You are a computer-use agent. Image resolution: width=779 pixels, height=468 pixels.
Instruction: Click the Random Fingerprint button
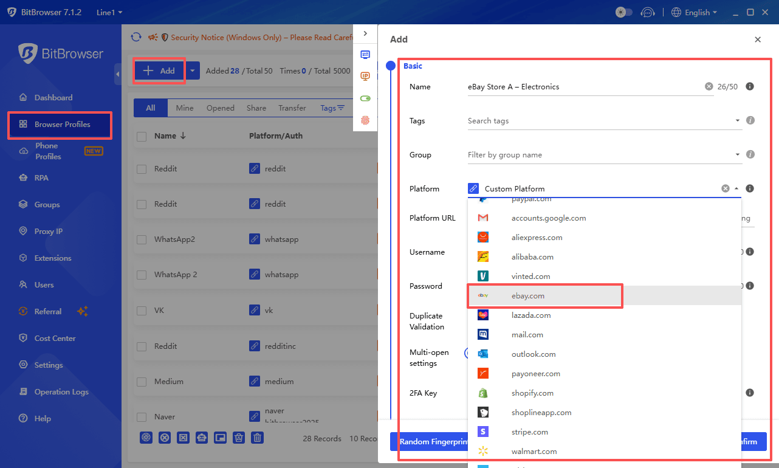point(429,442)
